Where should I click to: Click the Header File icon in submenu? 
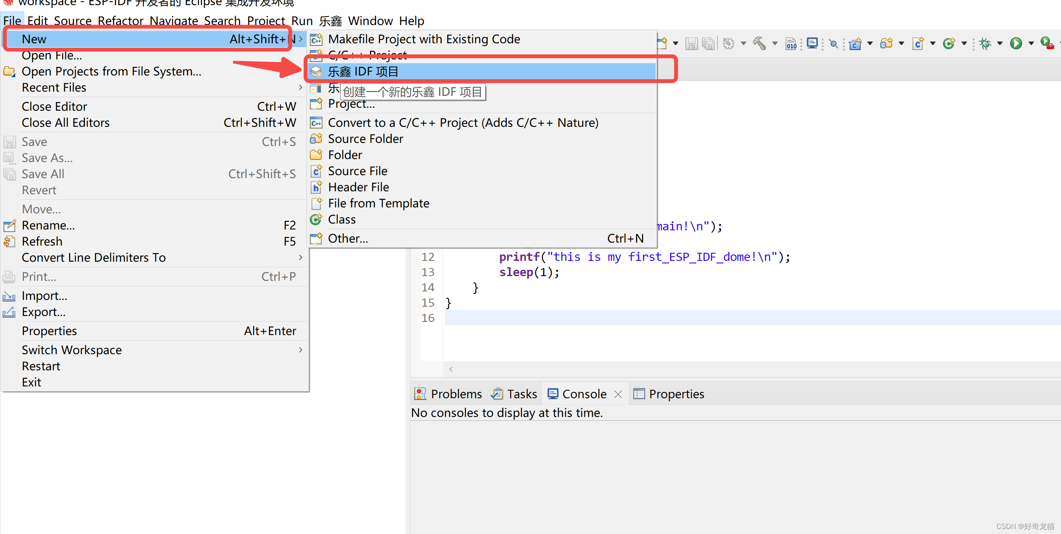pos(316,187)
